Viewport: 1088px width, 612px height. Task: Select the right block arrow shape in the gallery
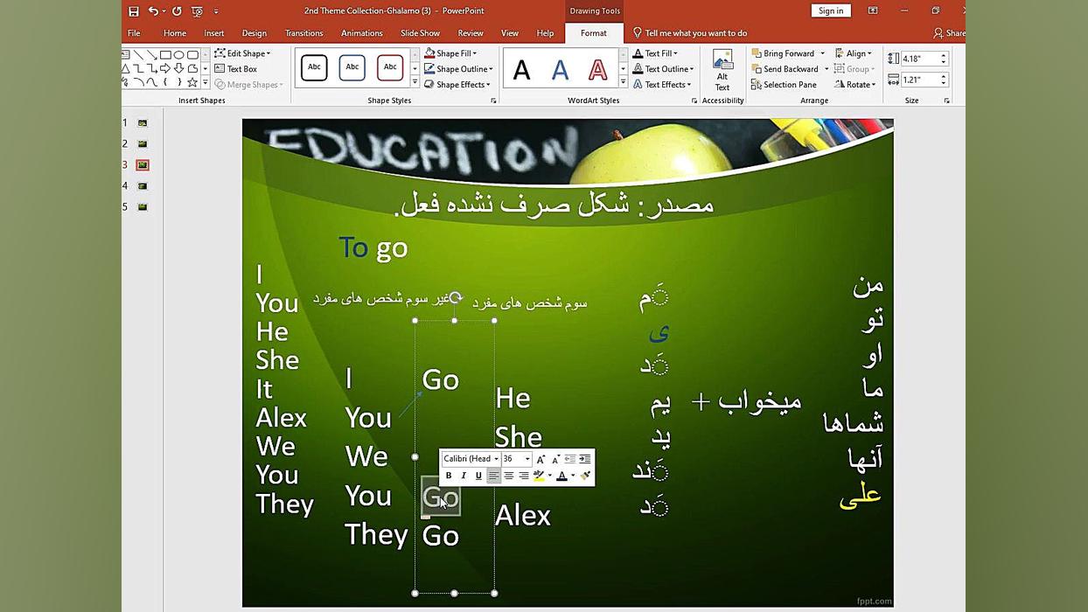(x=165, y=68)
